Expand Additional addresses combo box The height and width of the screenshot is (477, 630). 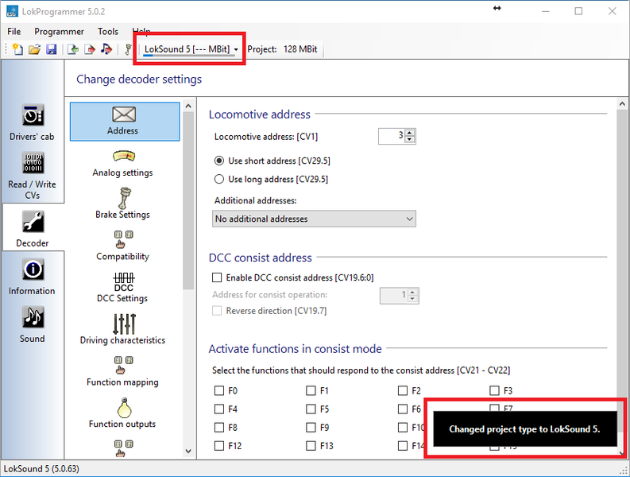tap(314, 219)
